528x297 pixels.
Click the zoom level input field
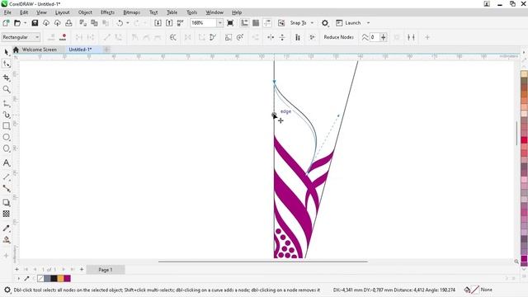[204, 23]
